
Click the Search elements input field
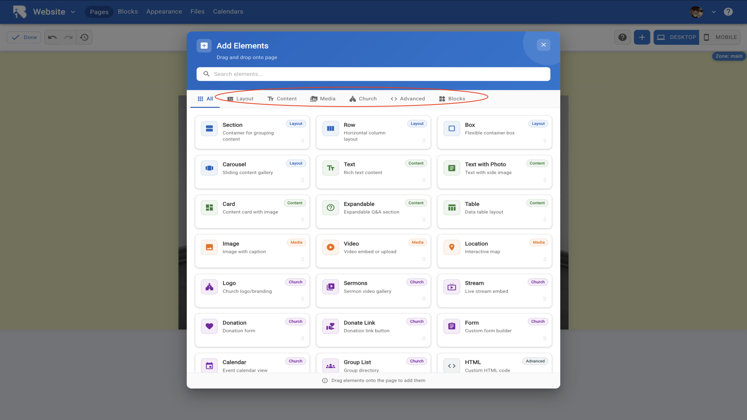(373, 74)
